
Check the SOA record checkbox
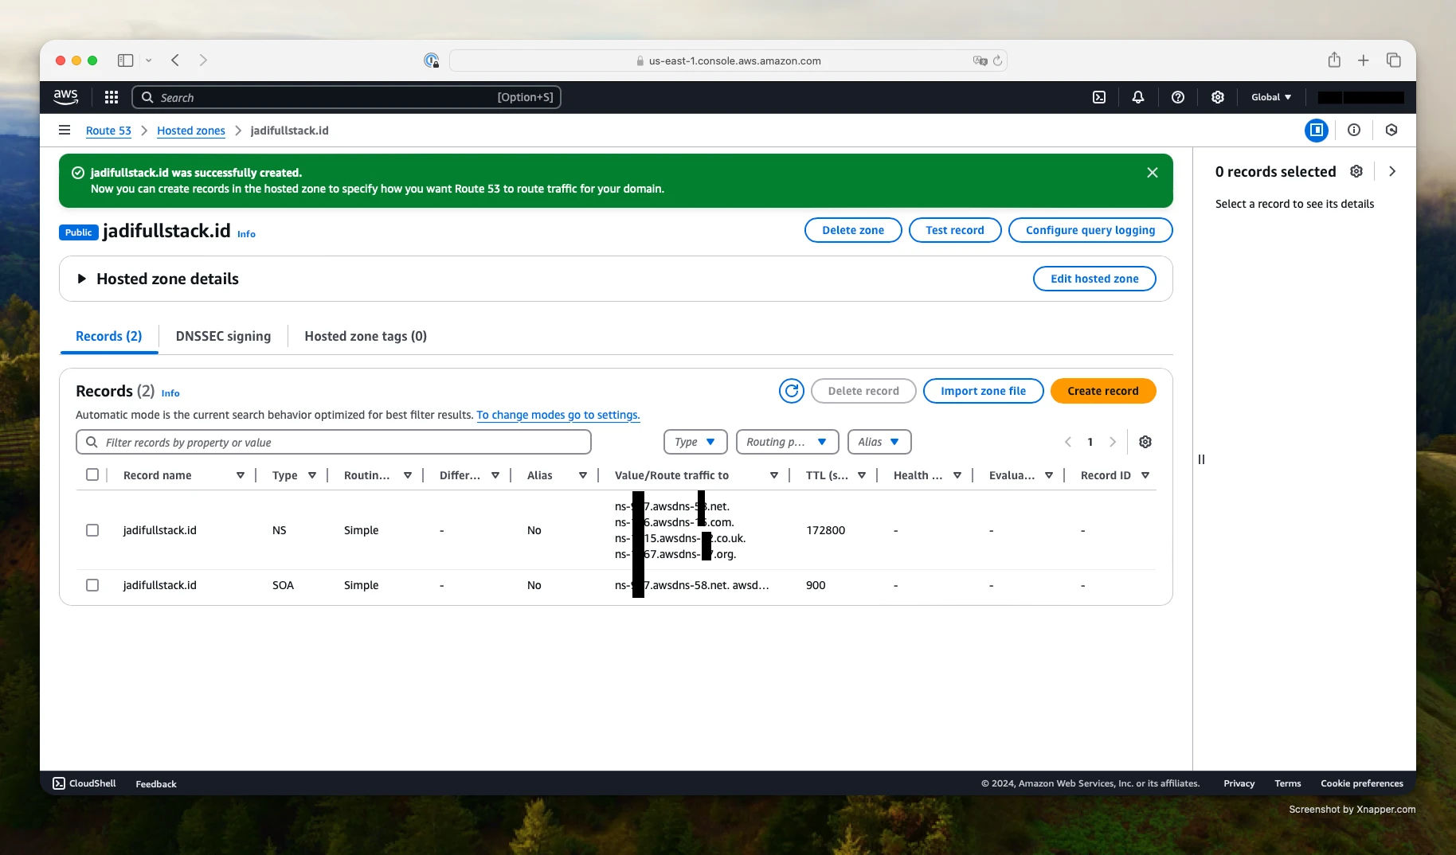pyautogui.click(x=92, y=585)
